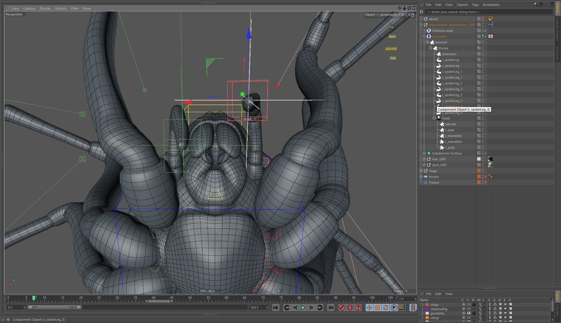Toggle visibility dots for about object

click(x=483, y=19)
